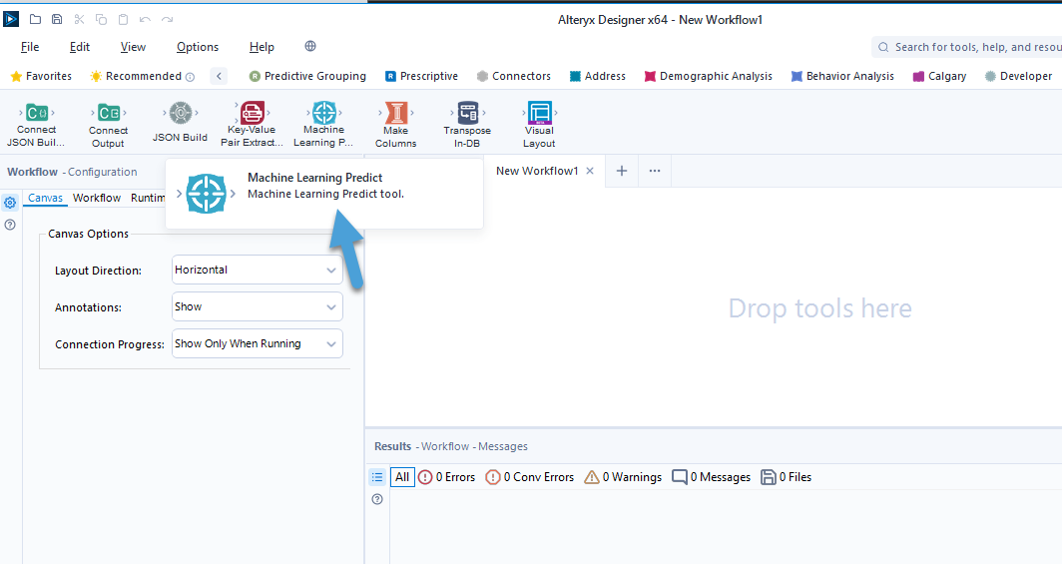This screenshot has width=1062, height=564.
Task: Select the Connect JSON Build tool
Action: 37,125
